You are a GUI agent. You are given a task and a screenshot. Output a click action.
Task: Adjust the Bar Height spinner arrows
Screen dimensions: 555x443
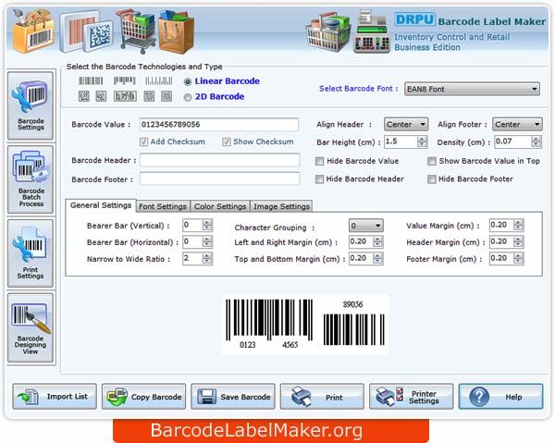[422, 142]
